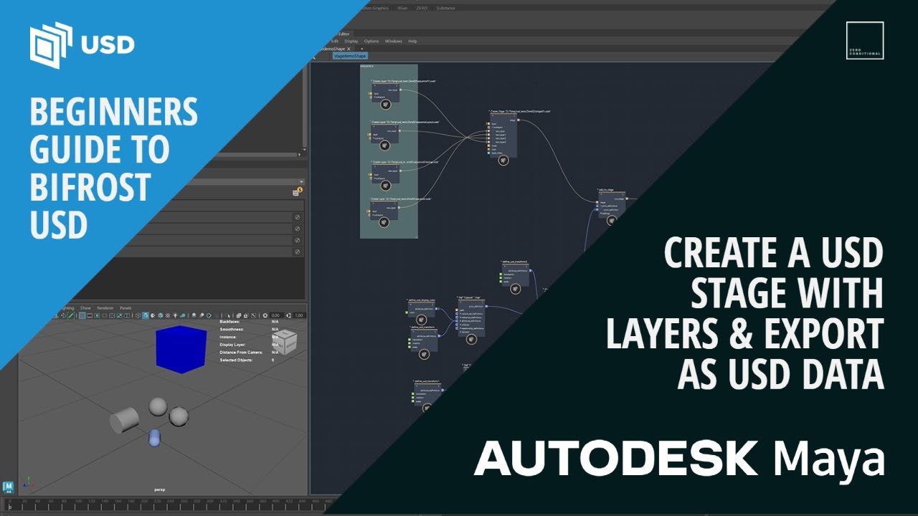Open the Help menu in Bifrost Graph Editor
The width and height of the screenshot is (918, 516).
(412, 41)
